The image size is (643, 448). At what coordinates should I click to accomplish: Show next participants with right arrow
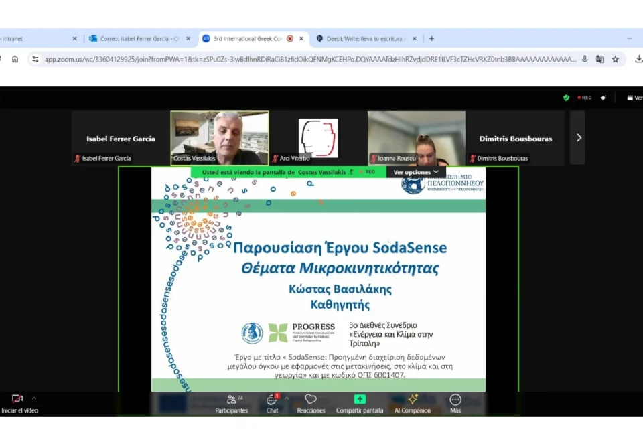point(579,138)
